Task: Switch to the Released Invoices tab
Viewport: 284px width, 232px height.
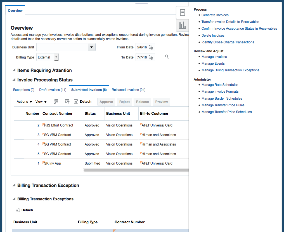Action: pos(128,90)
